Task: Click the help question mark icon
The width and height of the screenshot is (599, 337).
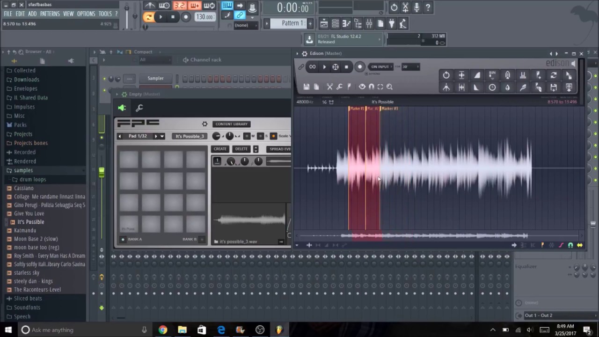Action: click(428, 7)
